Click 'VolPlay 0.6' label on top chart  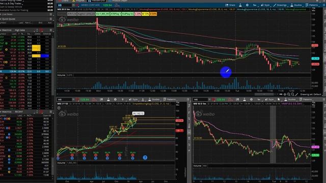[128, 14]
